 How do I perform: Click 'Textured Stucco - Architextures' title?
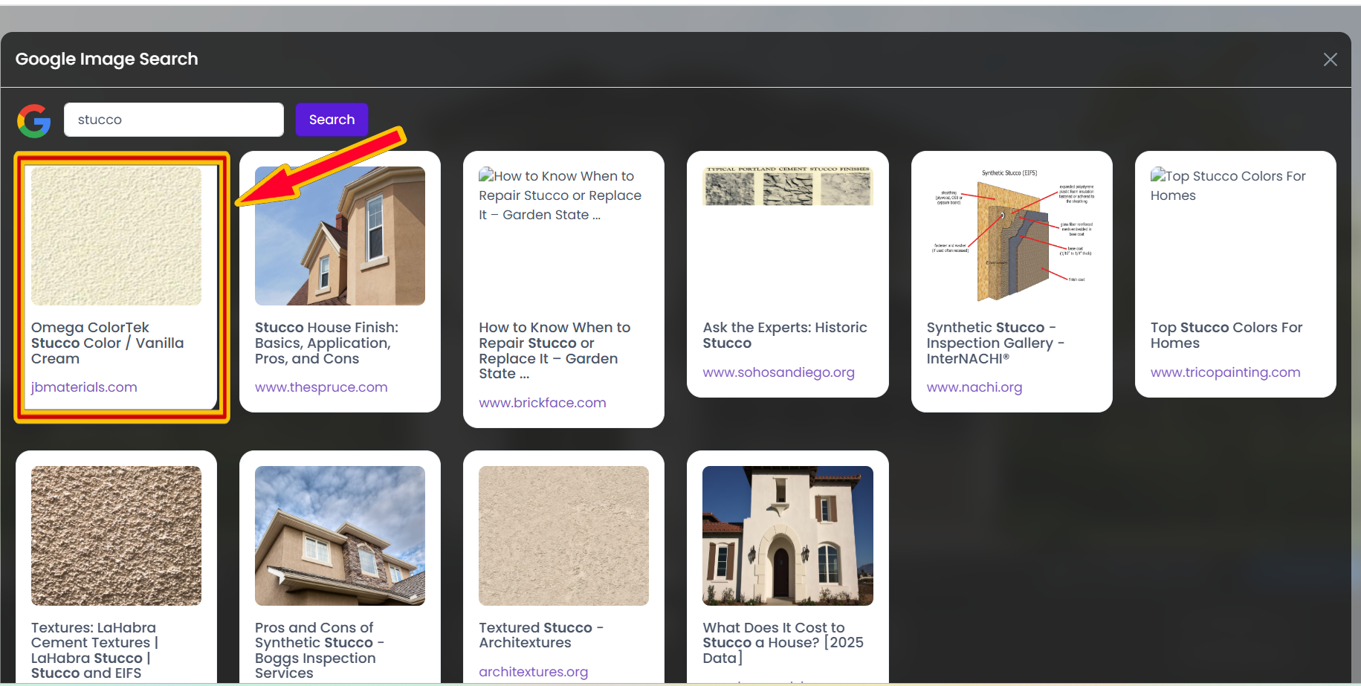[x=541, y=635]
